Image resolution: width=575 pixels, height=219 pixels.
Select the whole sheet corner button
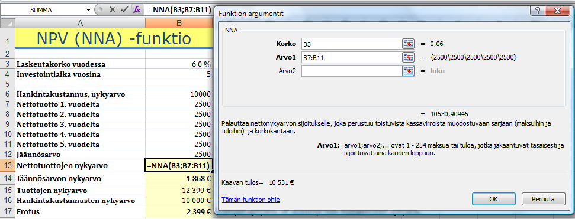click(7, 24)
